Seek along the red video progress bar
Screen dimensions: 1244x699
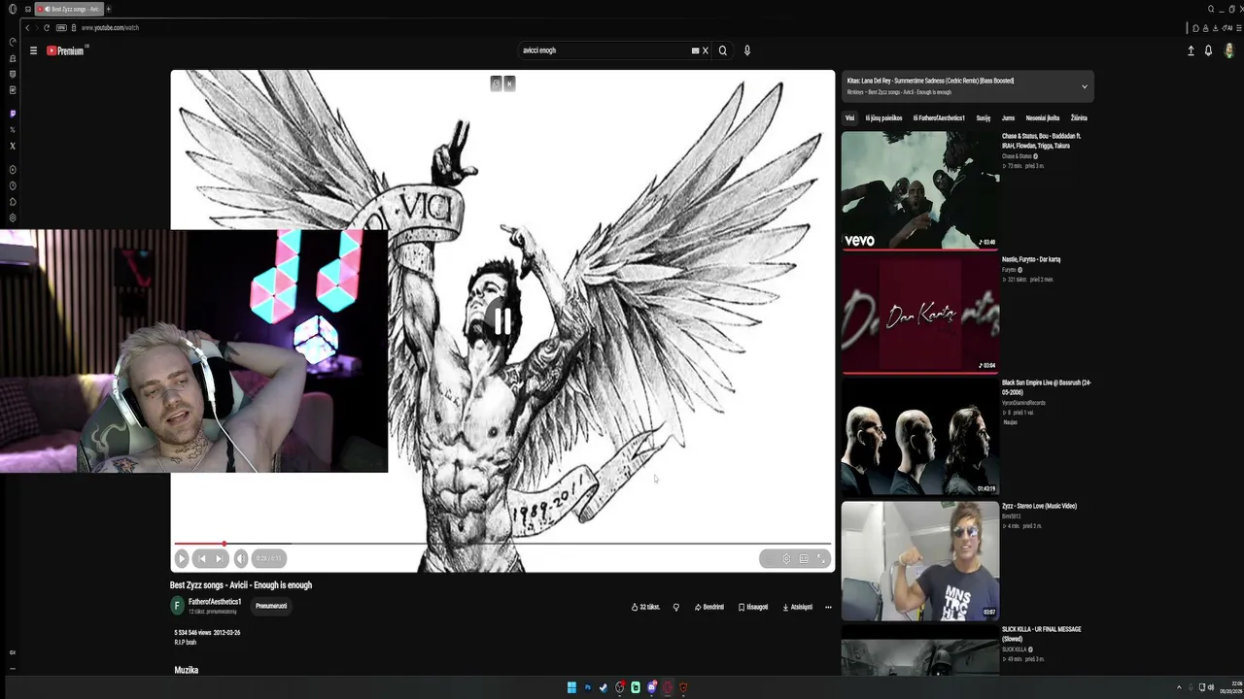point(502,544)
